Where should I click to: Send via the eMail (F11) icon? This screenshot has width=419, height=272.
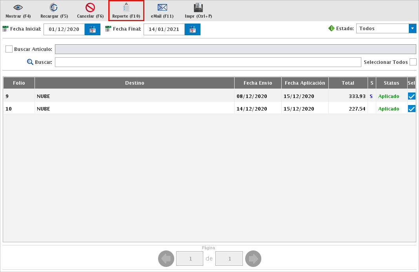162,8
